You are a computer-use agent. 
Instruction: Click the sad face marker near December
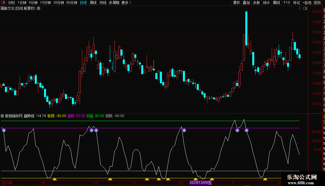pos(184,130)
